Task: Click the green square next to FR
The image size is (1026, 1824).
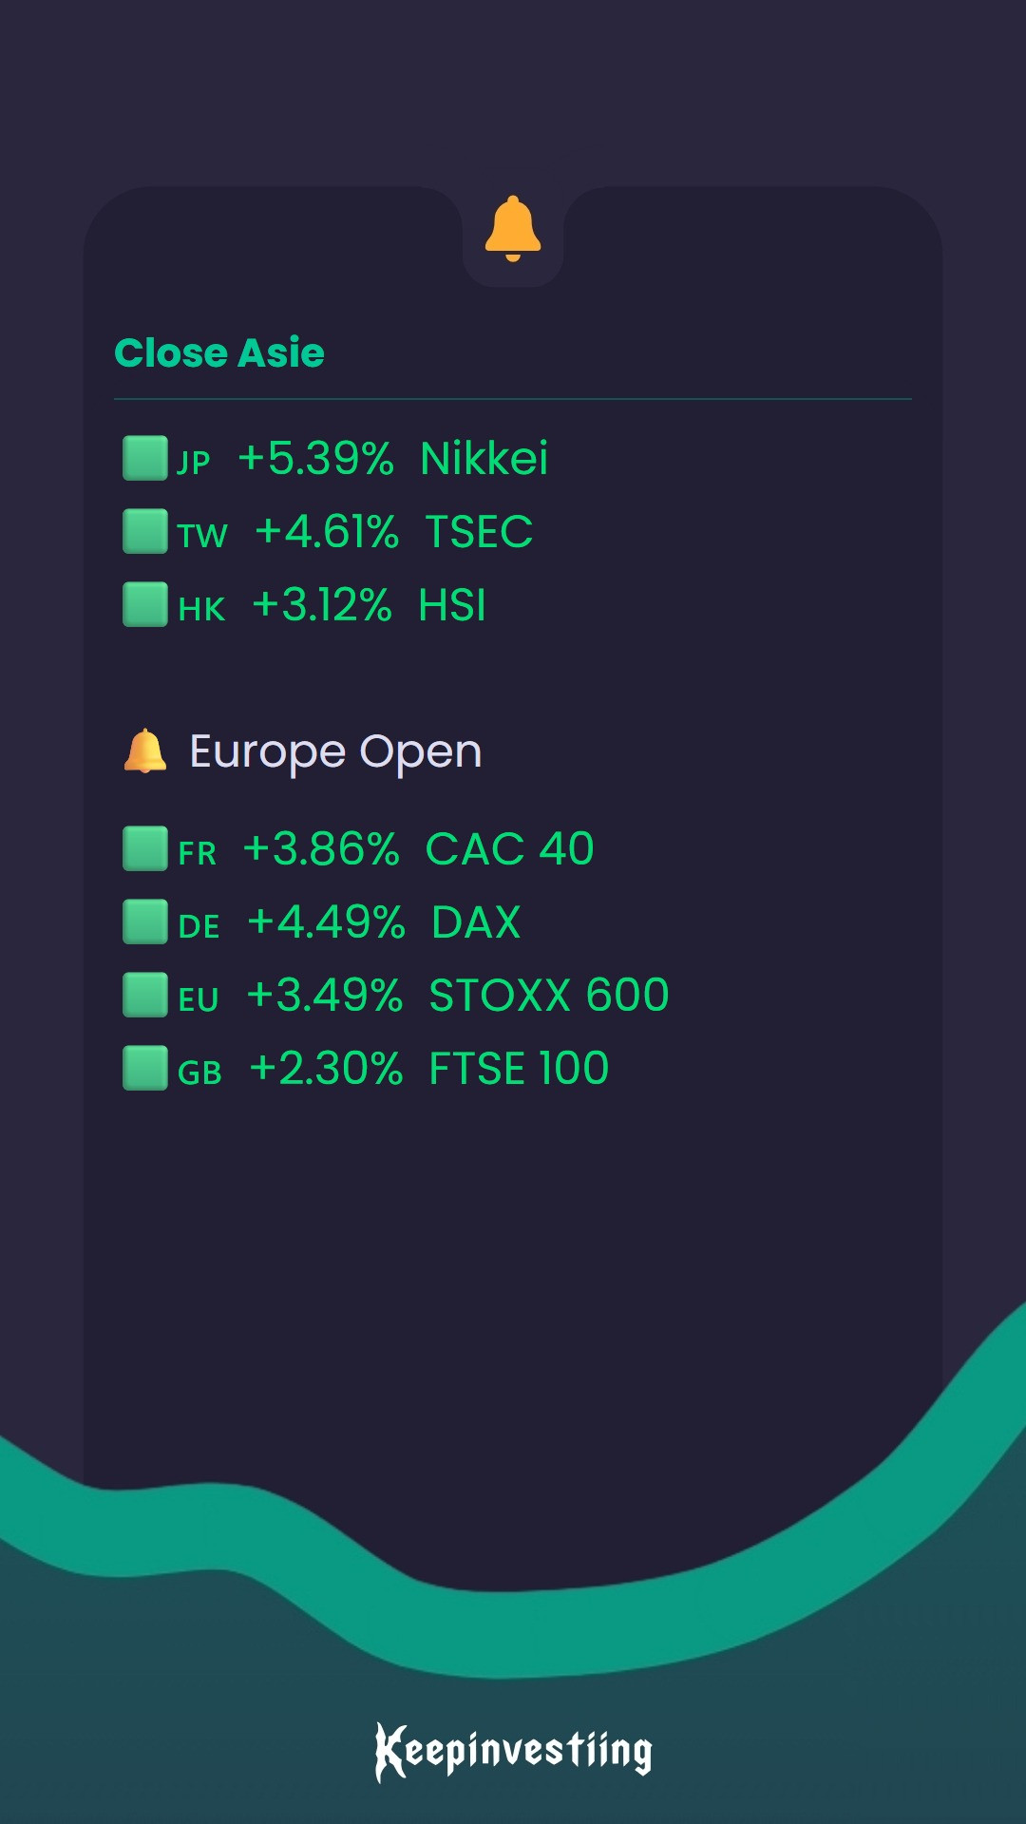Action: point(145,848)
